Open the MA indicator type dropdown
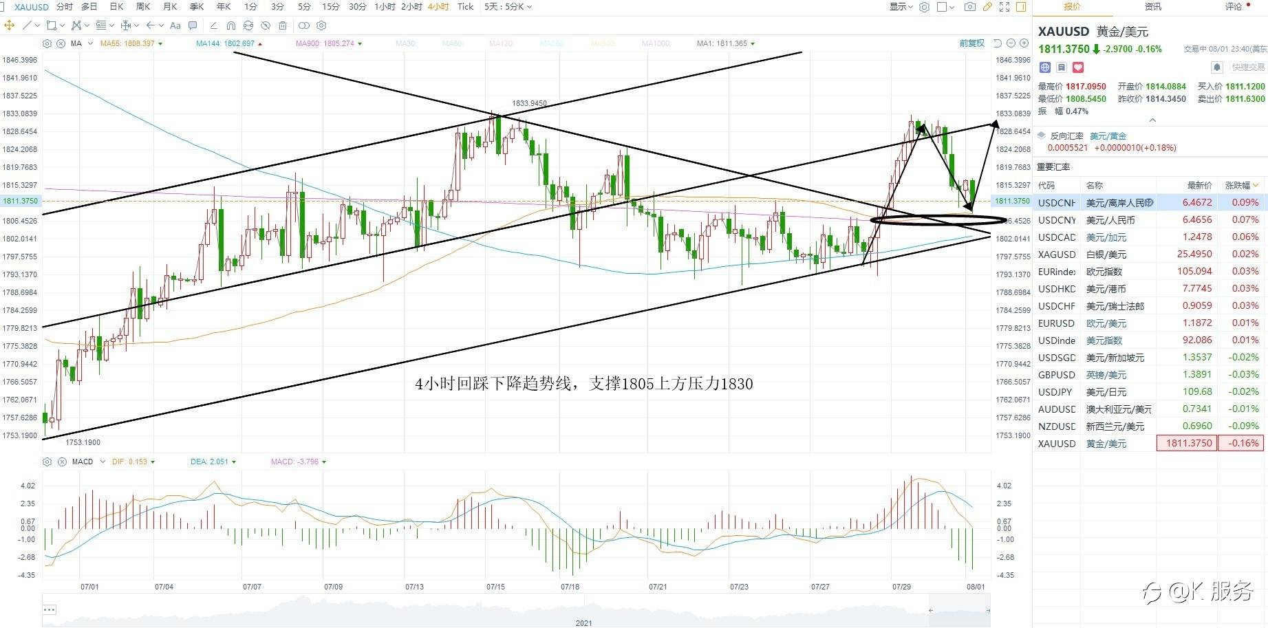This screenshot has height=628, width=1268. click(x=90, y=43)
